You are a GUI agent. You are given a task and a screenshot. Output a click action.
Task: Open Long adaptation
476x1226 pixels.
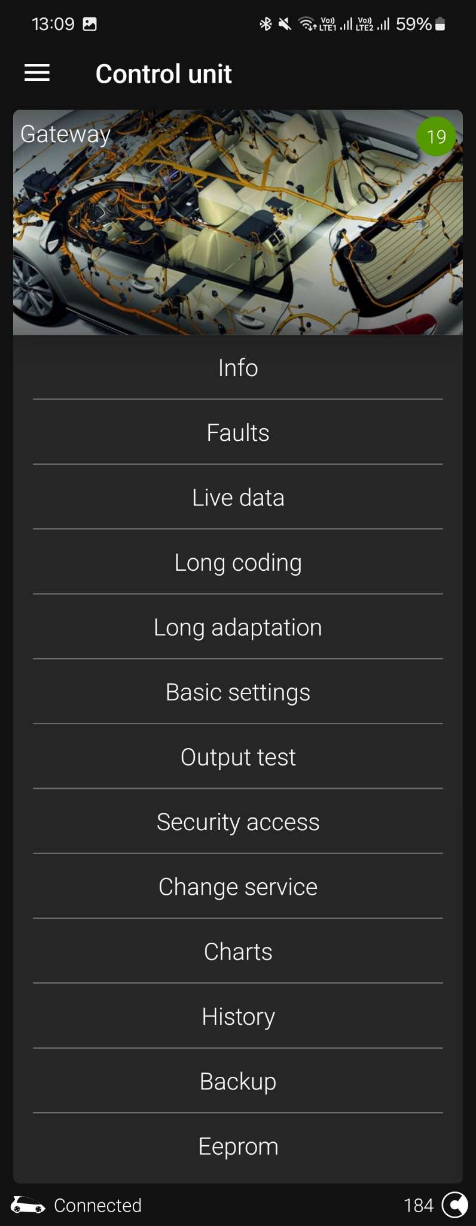(x=238, y=628)
